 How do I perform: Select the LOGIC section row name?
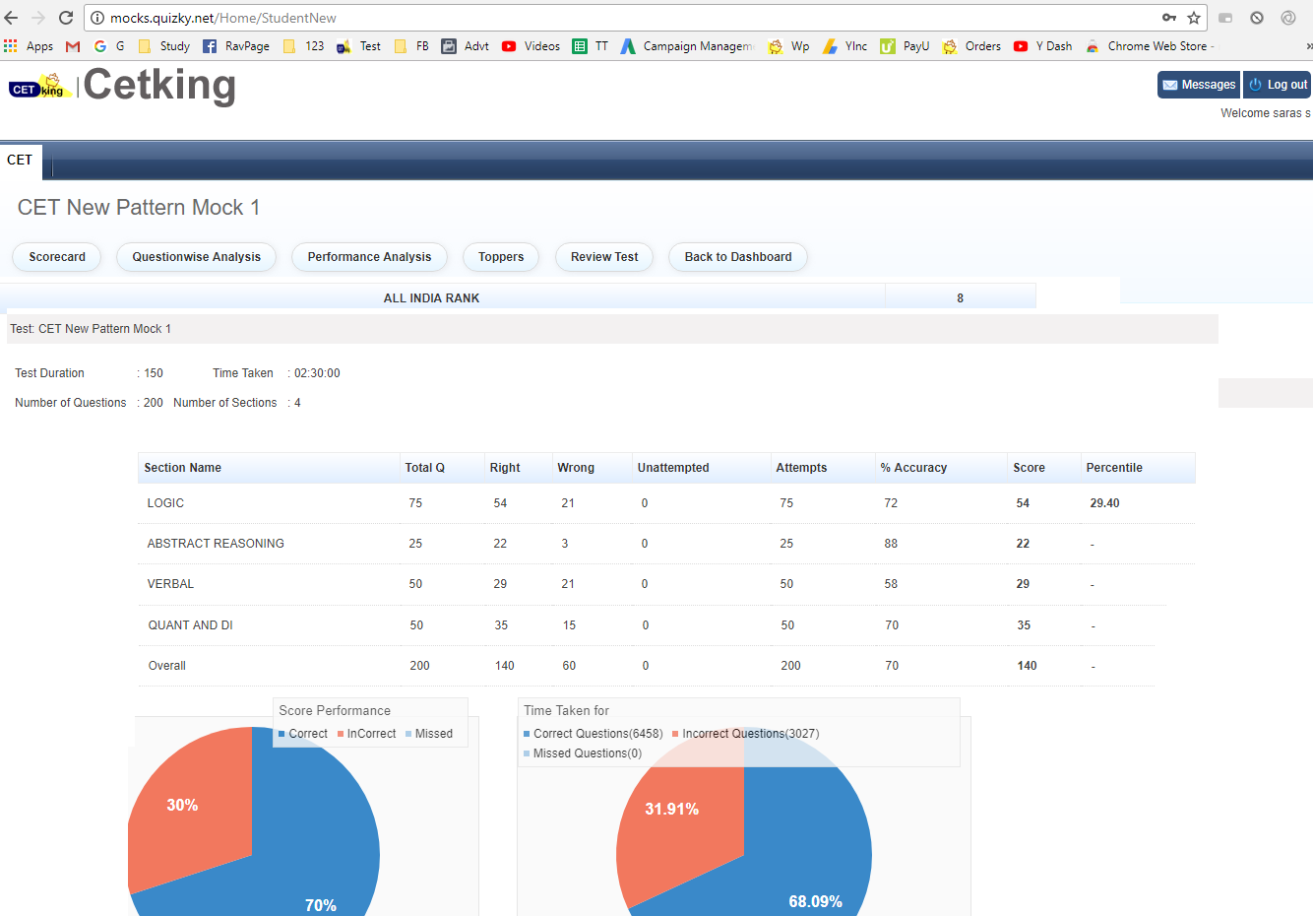point(165,503)
